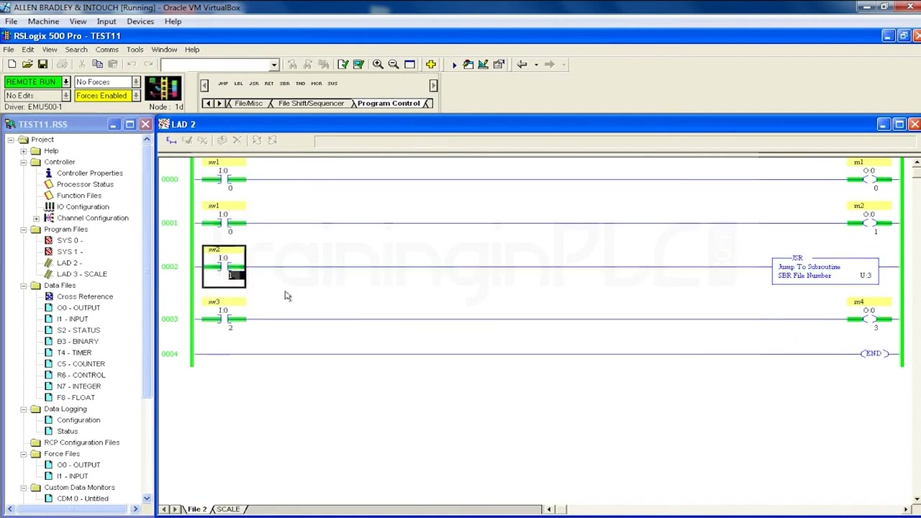The width and height of the screenshot is (921, 518).
Task: Click the Verify project icon
Action: [x=358, y=64]
